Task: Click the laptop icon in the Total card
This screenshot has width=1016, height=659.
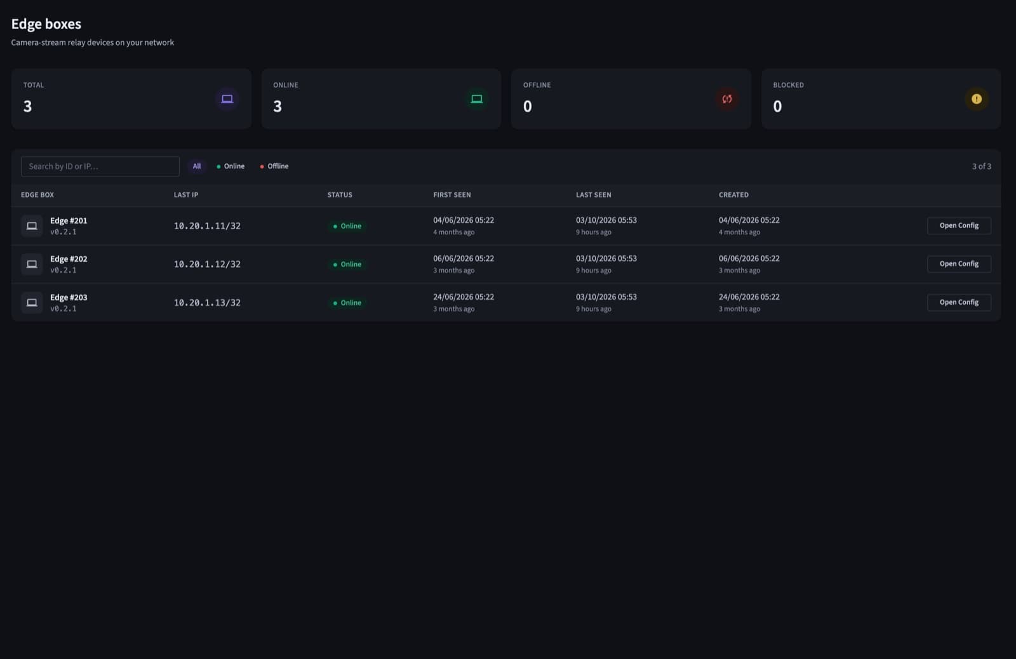Action: click(227, 99)
